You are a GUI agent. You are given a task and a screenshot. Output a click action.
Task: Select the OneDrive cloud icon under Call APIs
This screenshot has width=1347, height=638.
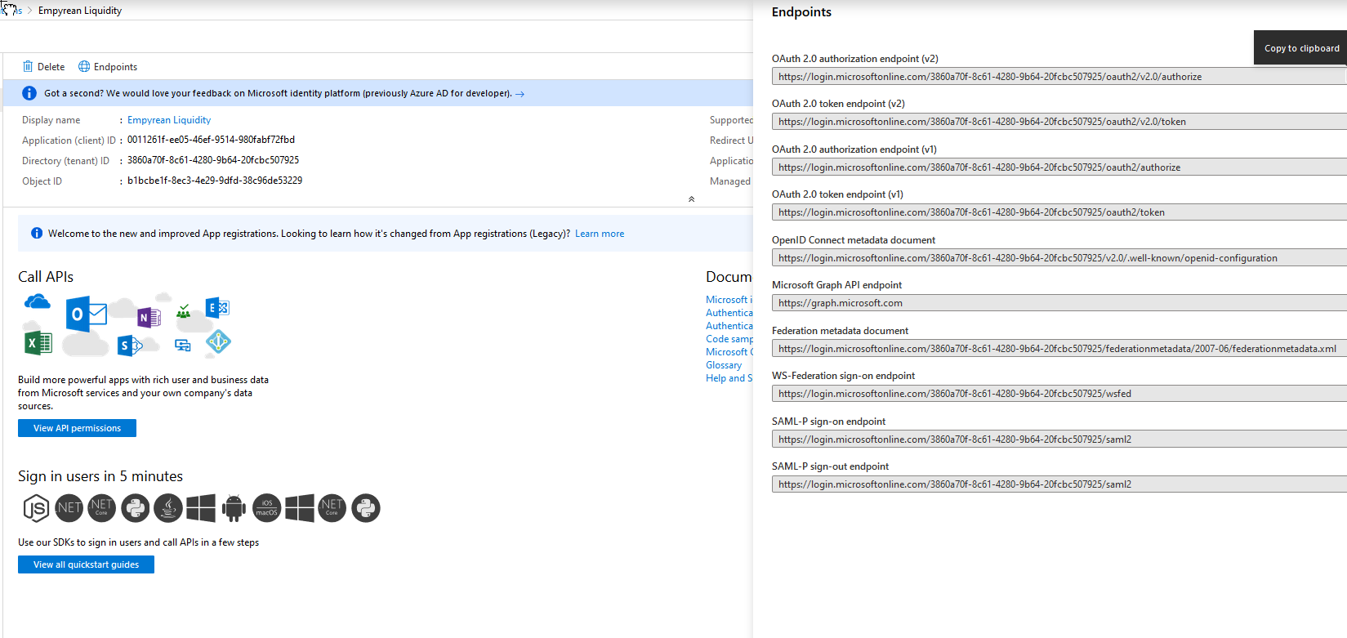click(x=38, y=303)
